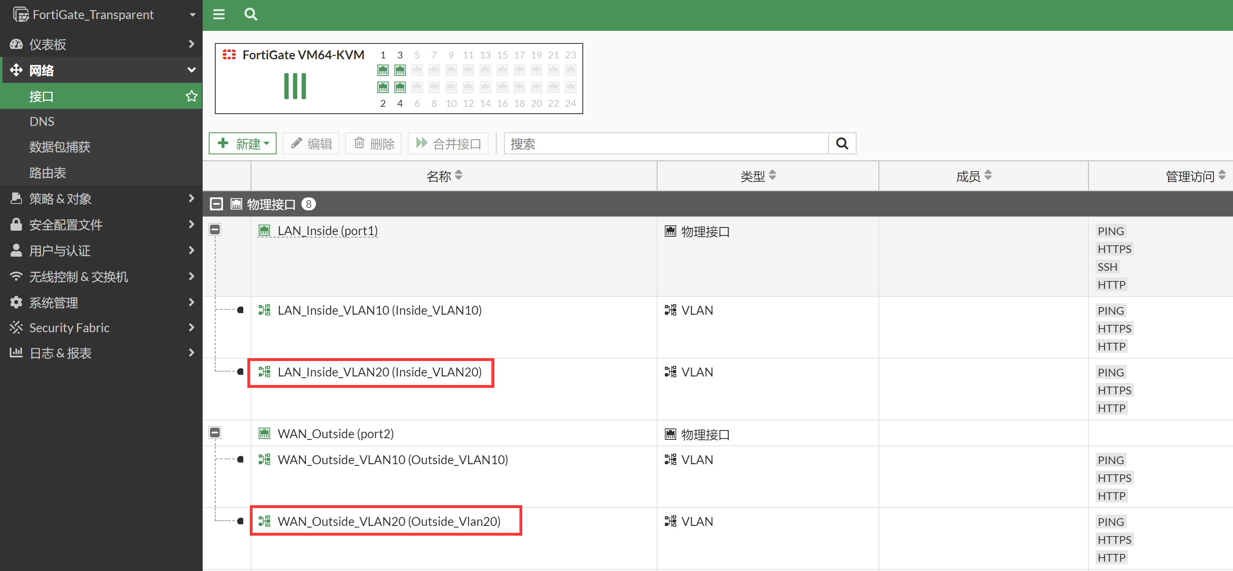
Task: Click port 2 icon in faceplate
Action: click(383, 88)
